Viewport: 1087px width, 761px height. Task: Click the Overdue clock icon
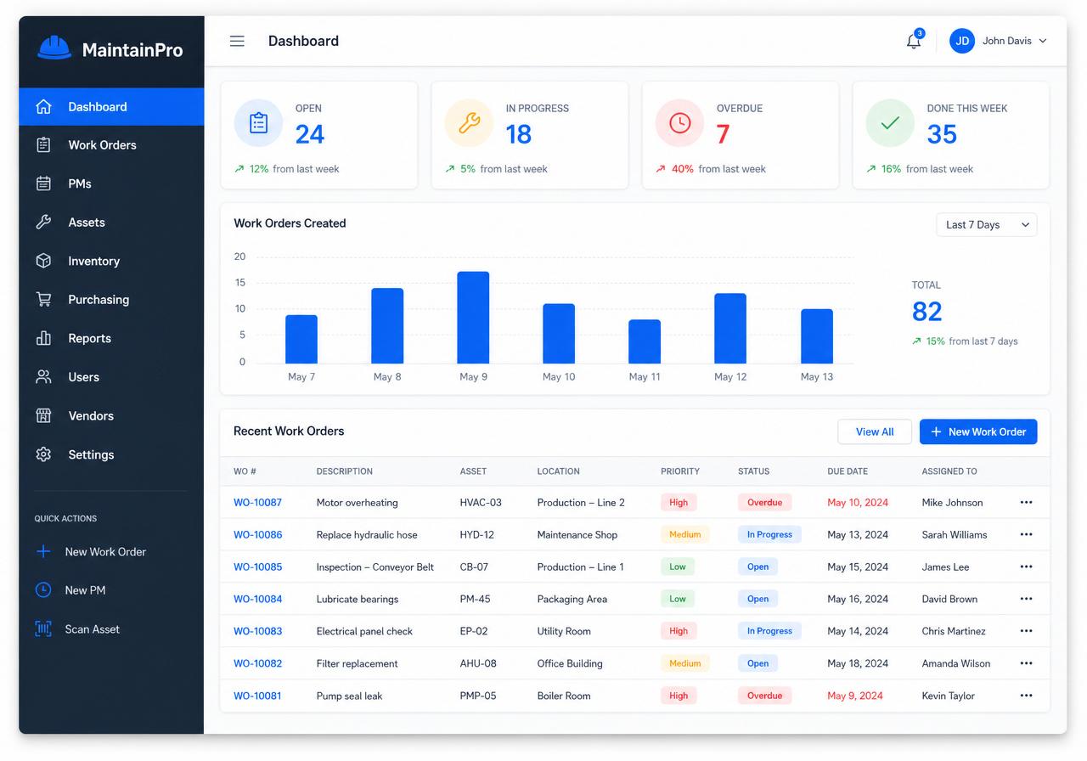click(x=679, y=123)
